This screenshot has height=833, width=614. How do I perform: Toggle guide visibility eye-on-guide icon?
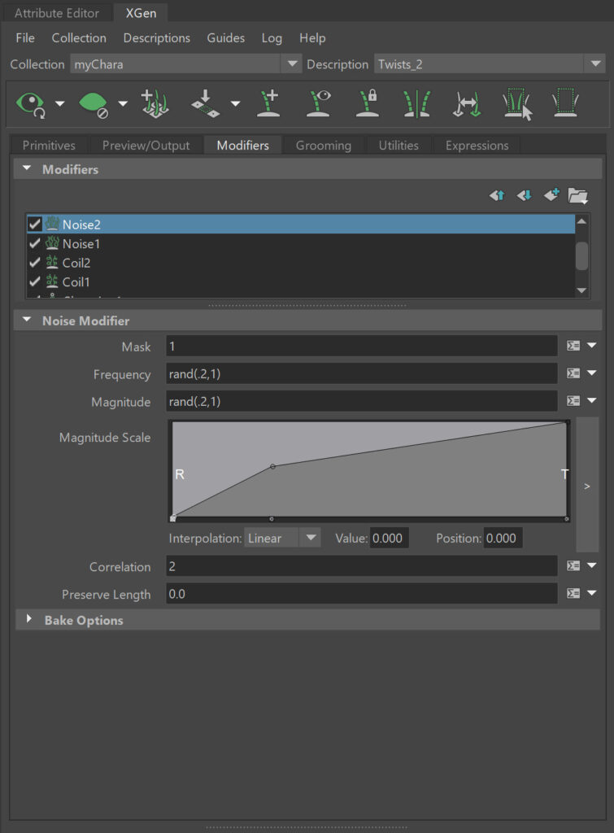coord(319,103)
